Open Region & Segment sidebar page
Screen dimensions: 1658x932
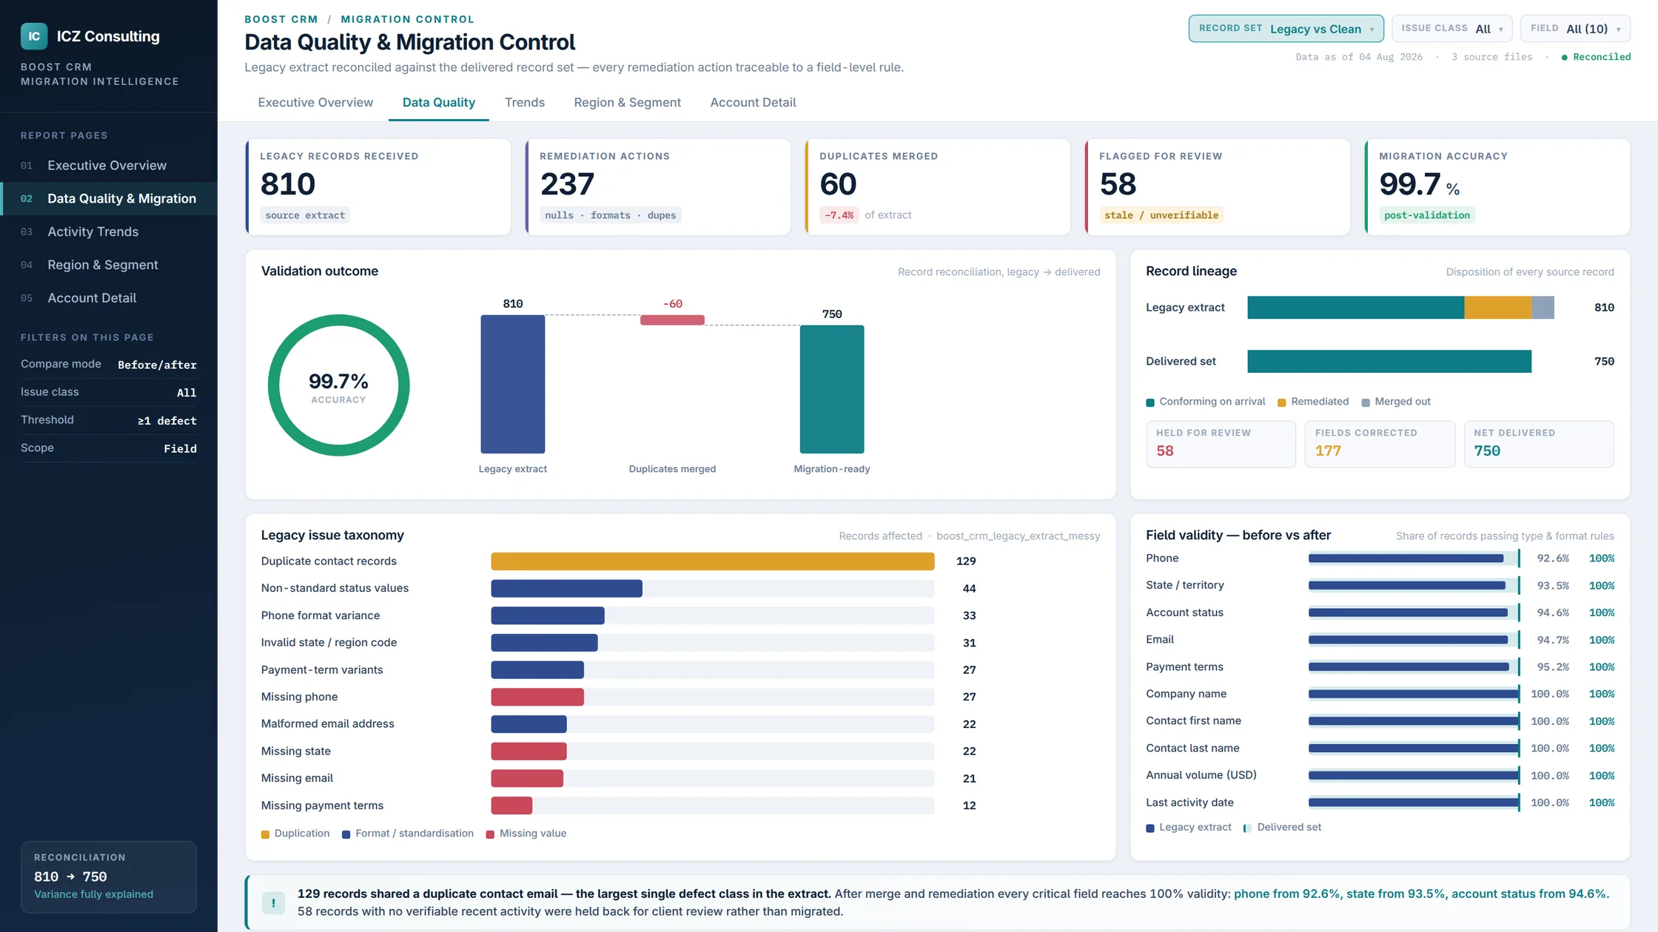coord(109,265)
